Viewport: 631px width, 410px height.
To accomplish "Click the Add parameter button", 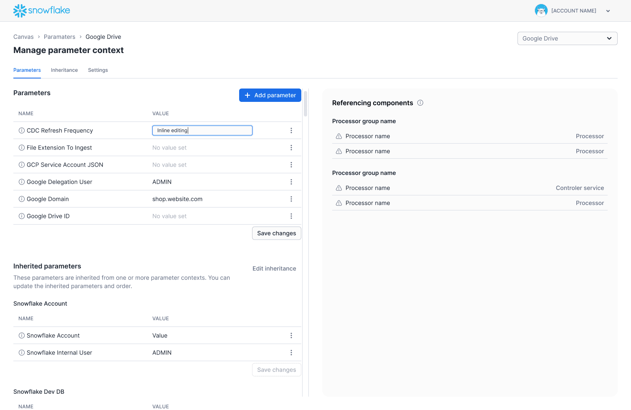I will tap(270, 95).
